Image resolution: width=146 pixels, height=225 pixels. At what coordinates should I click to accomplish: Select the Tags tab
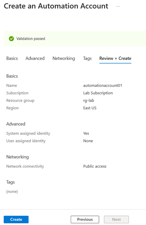(x=87, y=58)
